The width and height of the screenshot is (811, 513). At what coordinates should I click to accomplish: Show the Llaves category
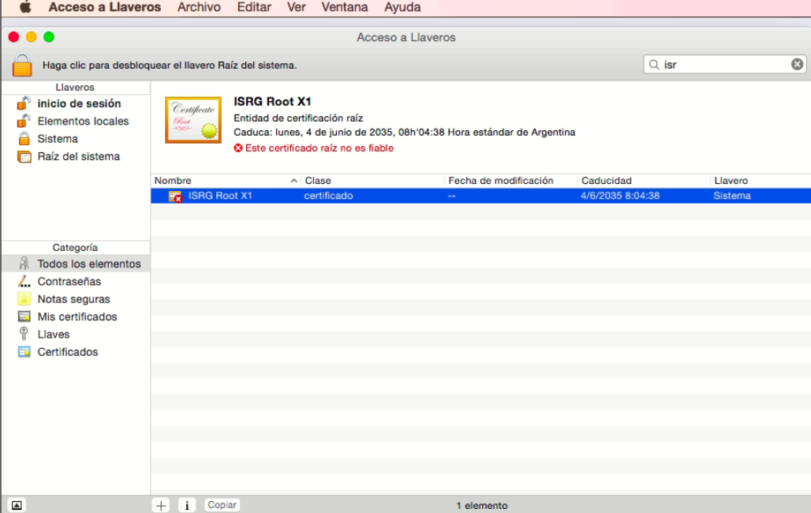tap(54, 334)
